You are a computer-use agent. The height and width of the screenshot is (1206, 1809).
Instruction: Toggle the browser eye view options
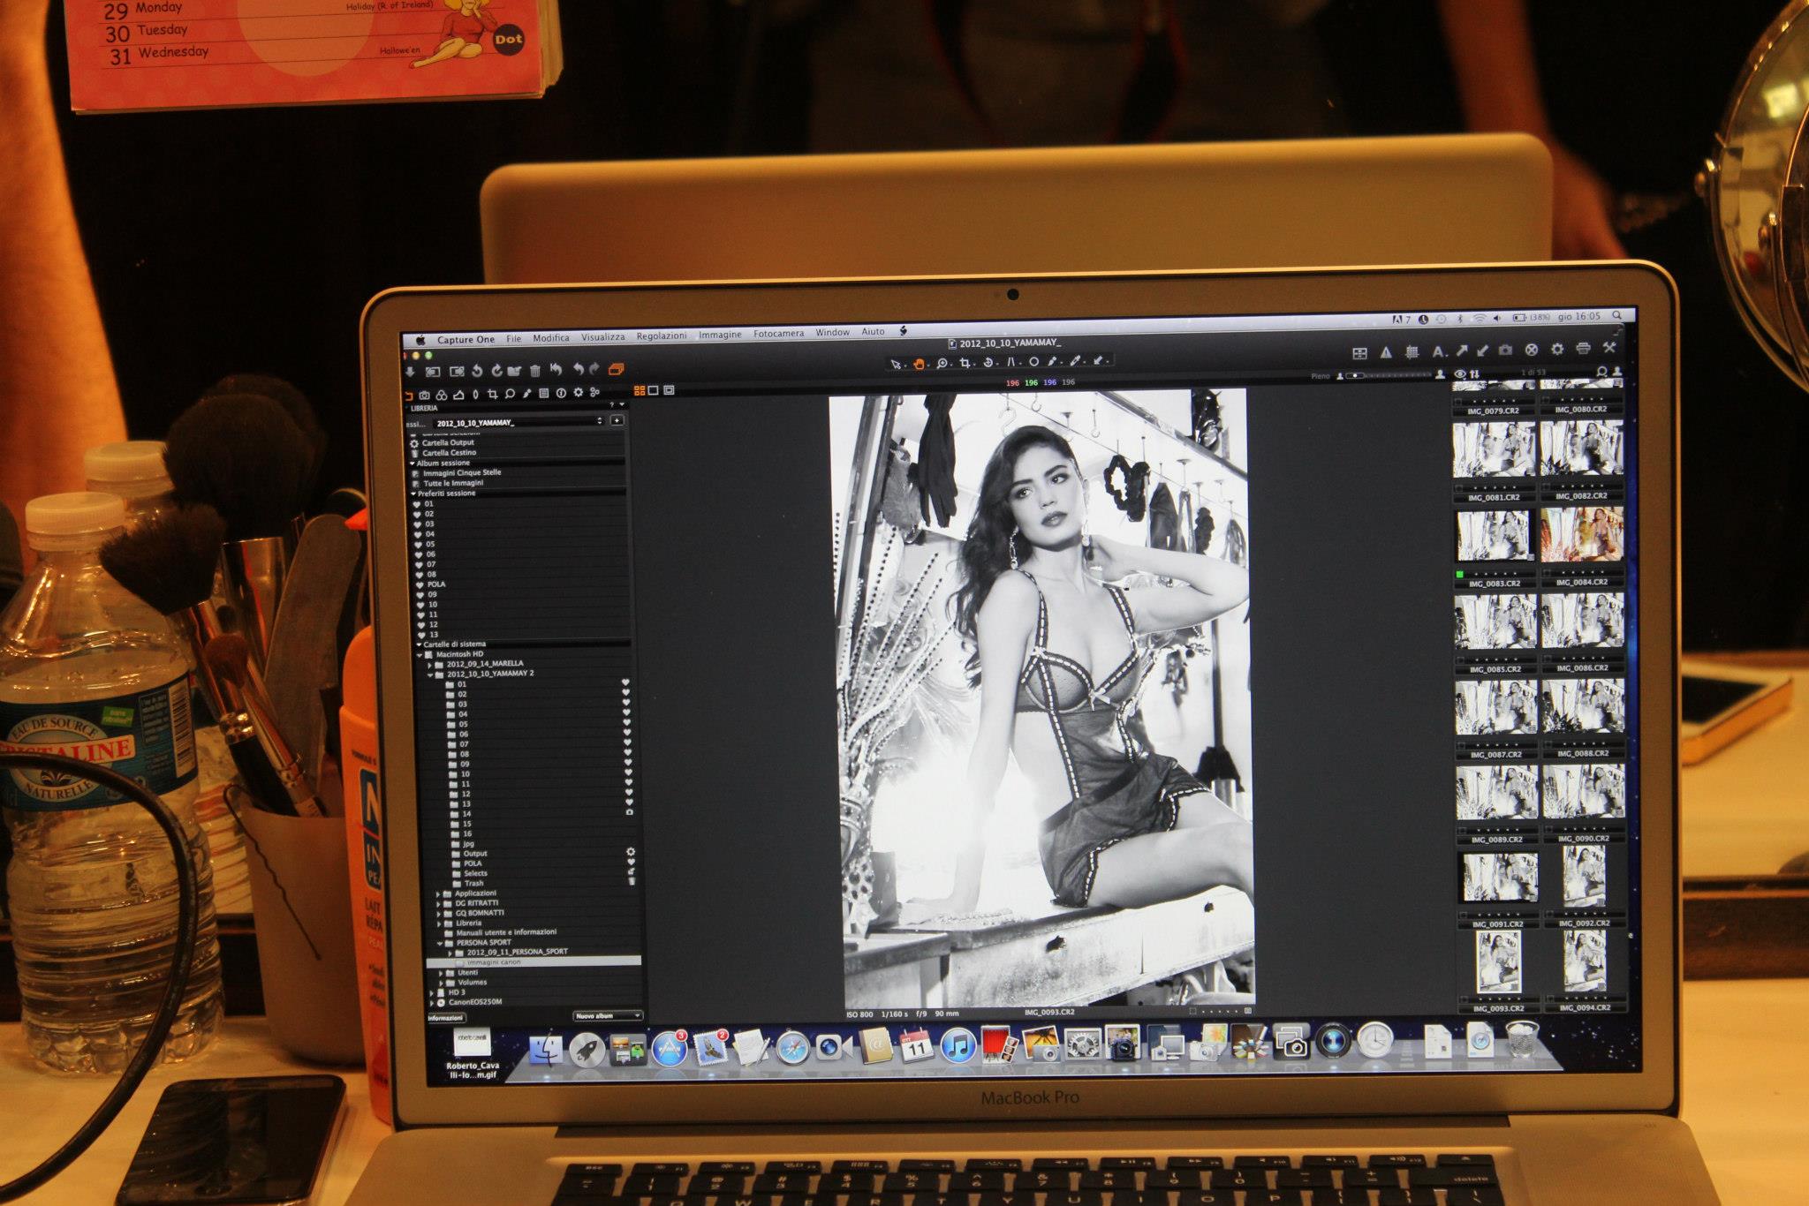pyautogui.click(x=1459, y=374)
